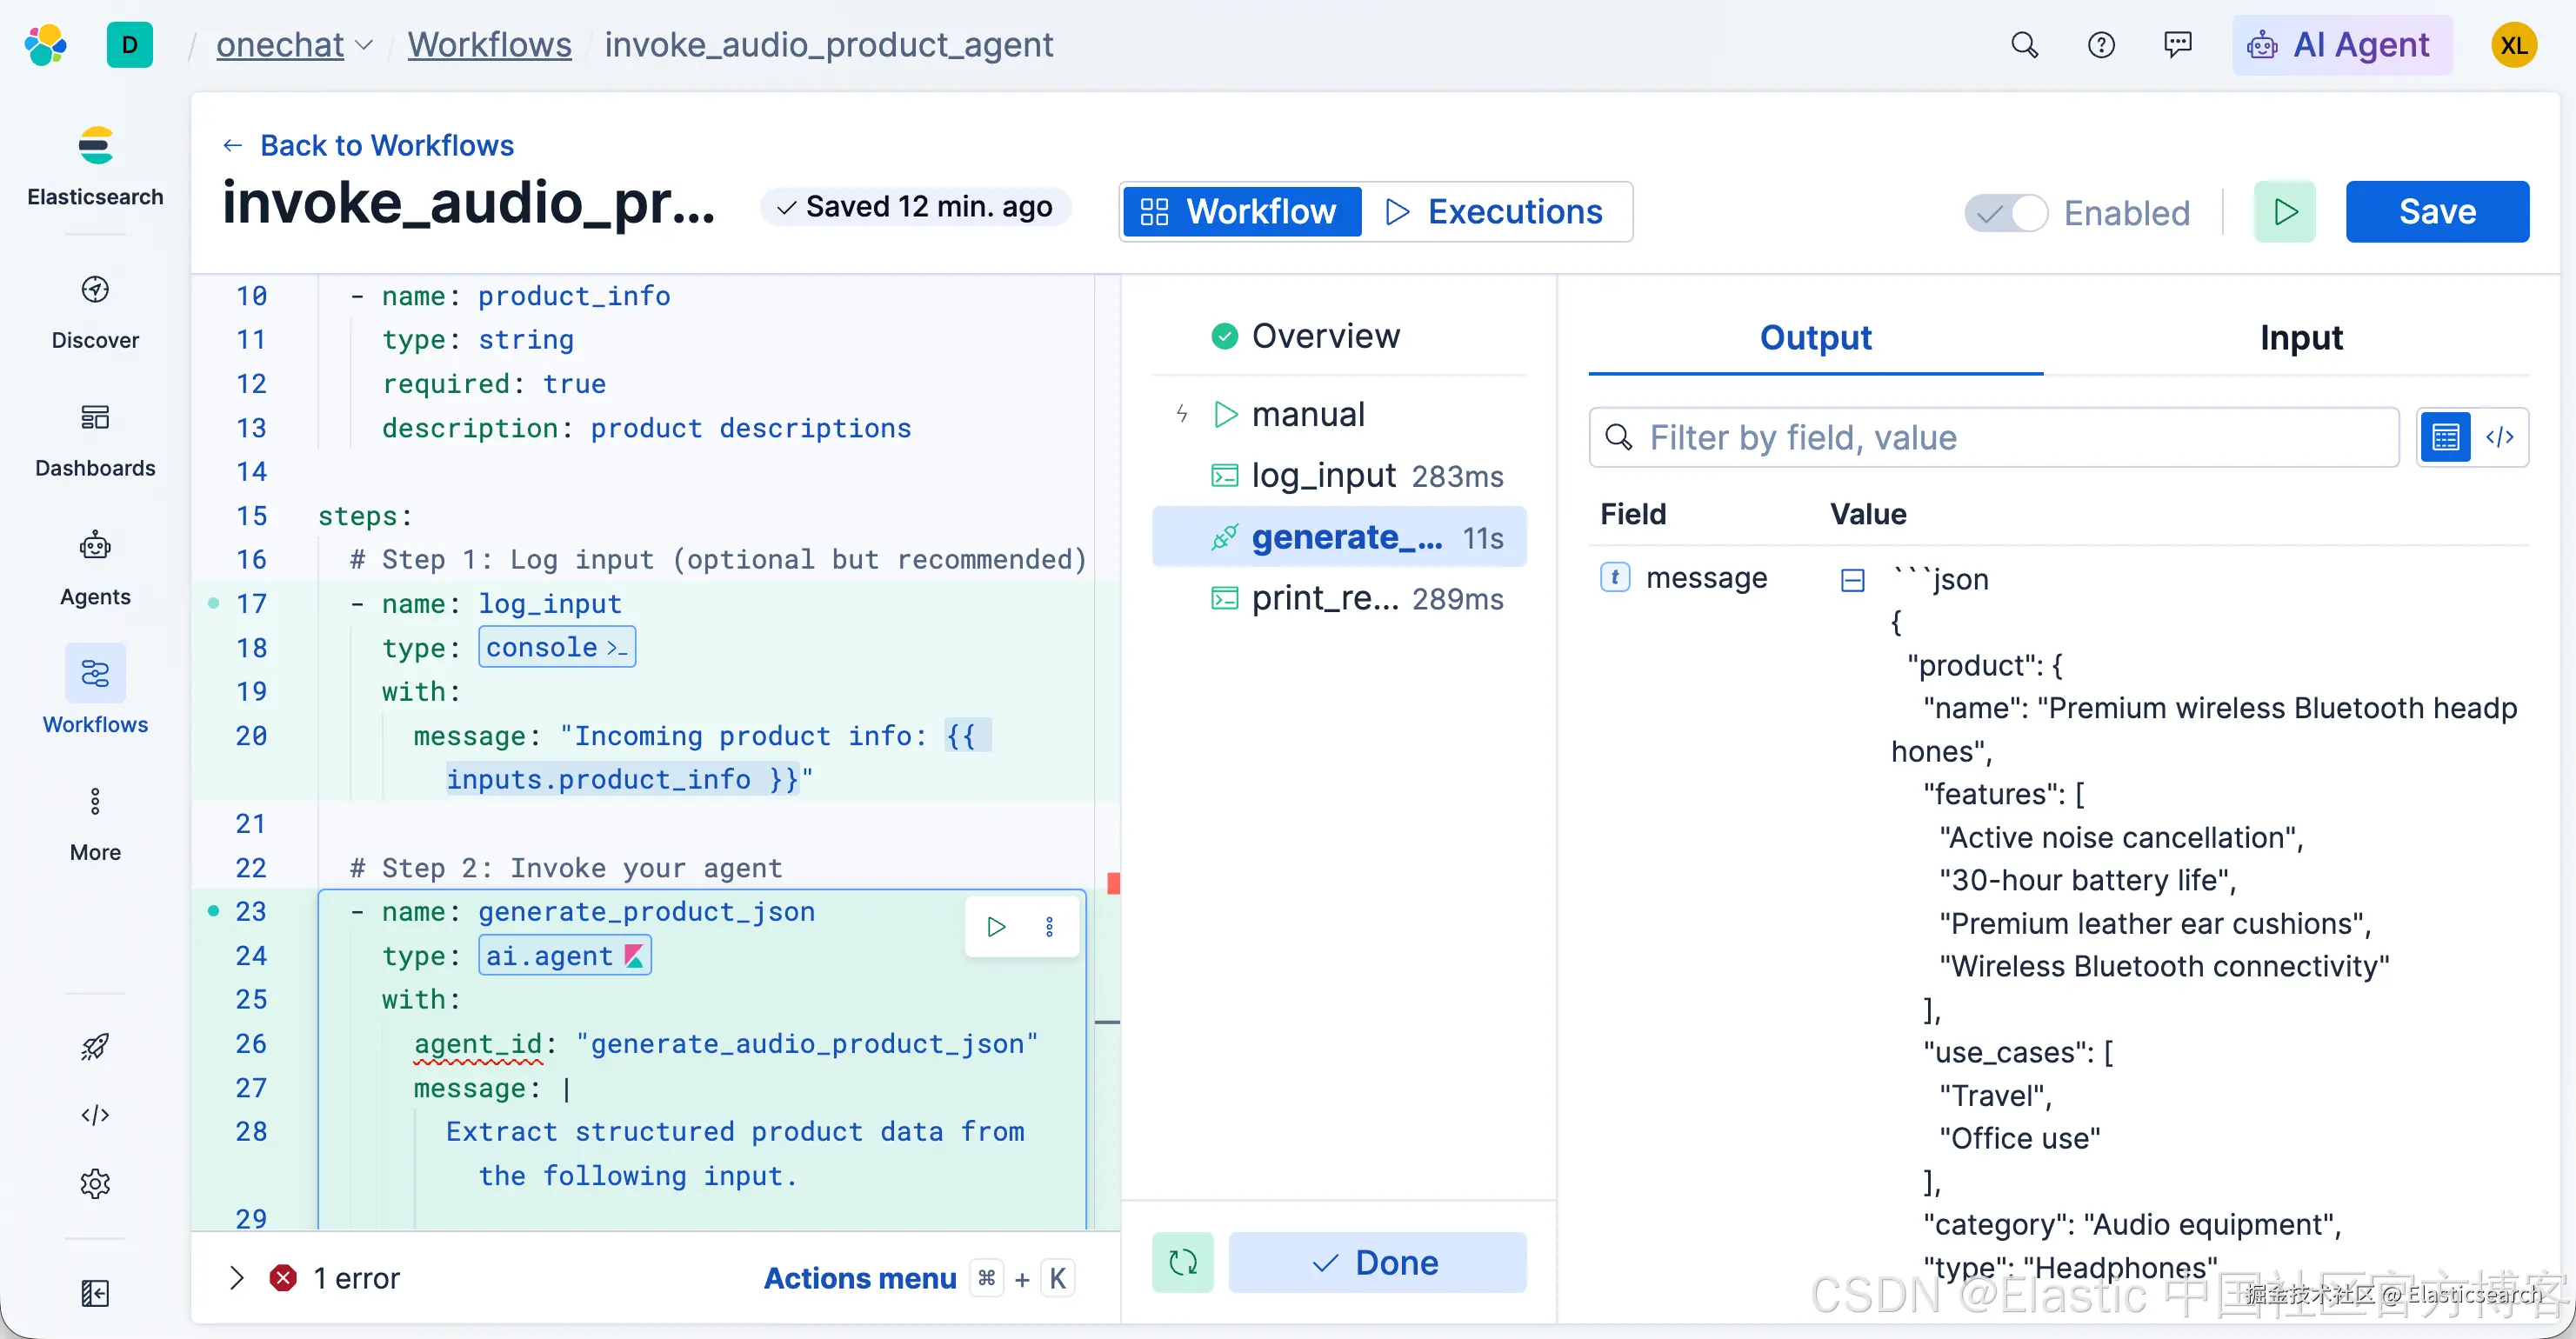The height and width of the screenshot is (1339, 2576).
Task: Switch to the Executions tab
Action: point(1495,211)
